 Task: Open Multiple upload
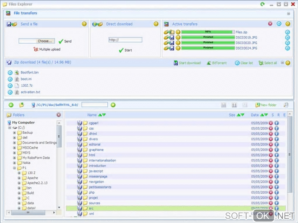[x=47, y=49]
